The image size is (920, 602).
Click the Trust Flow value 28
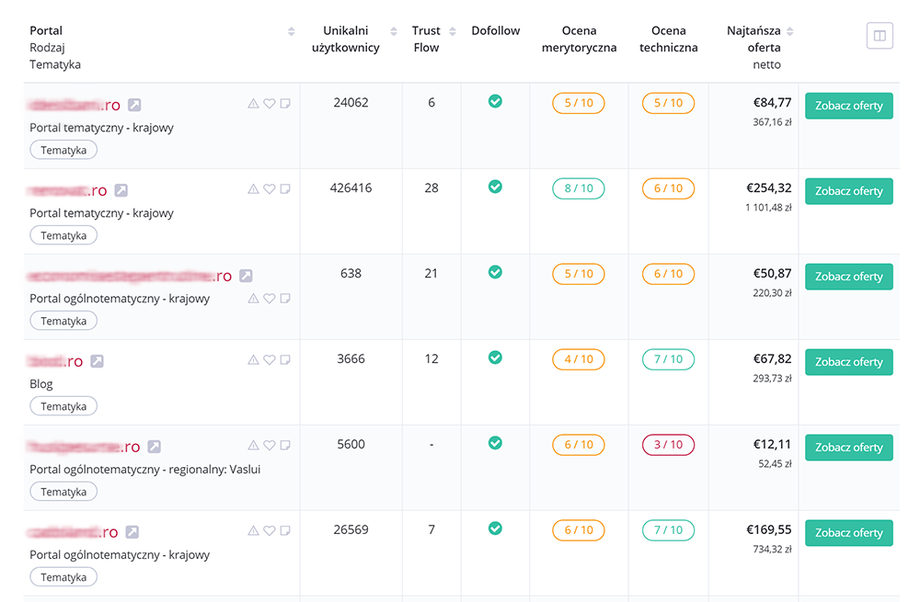click(x=431, y=188)
